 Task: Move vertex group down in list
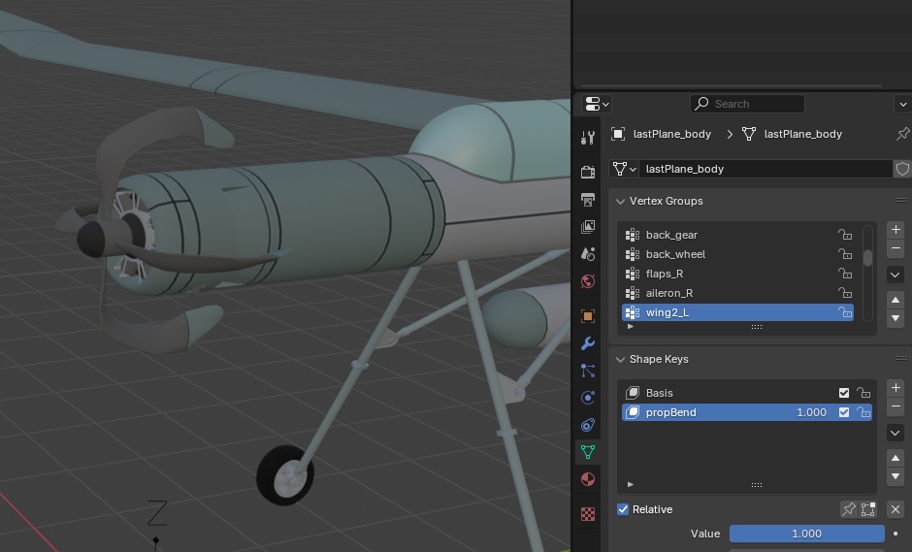pos(896,319)
